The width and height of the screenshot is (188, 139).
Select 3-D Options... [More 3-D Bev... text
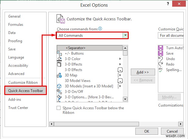point(89,97)
